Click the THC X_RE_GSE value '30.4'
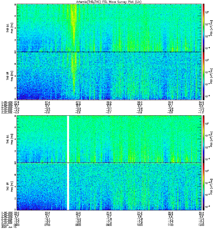Screen dimensions: 215x229 [201, 213]
